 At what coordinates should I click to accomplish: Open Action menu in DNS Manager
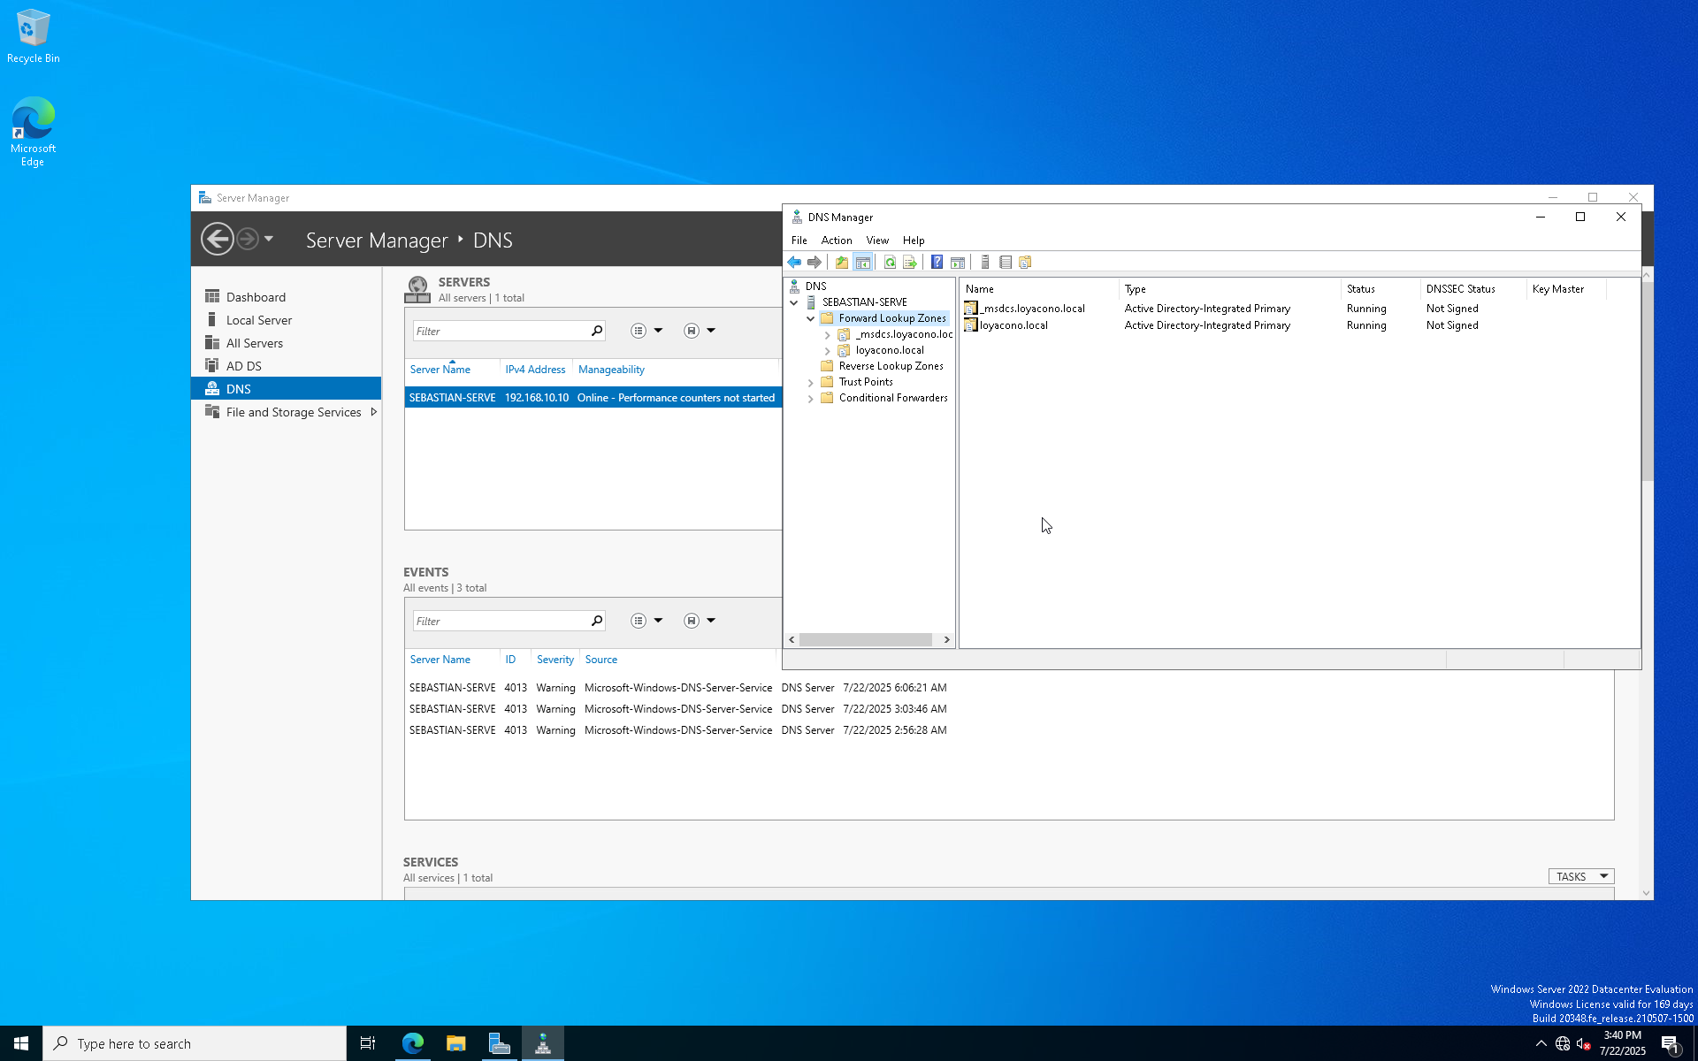(x=837, y=240)
